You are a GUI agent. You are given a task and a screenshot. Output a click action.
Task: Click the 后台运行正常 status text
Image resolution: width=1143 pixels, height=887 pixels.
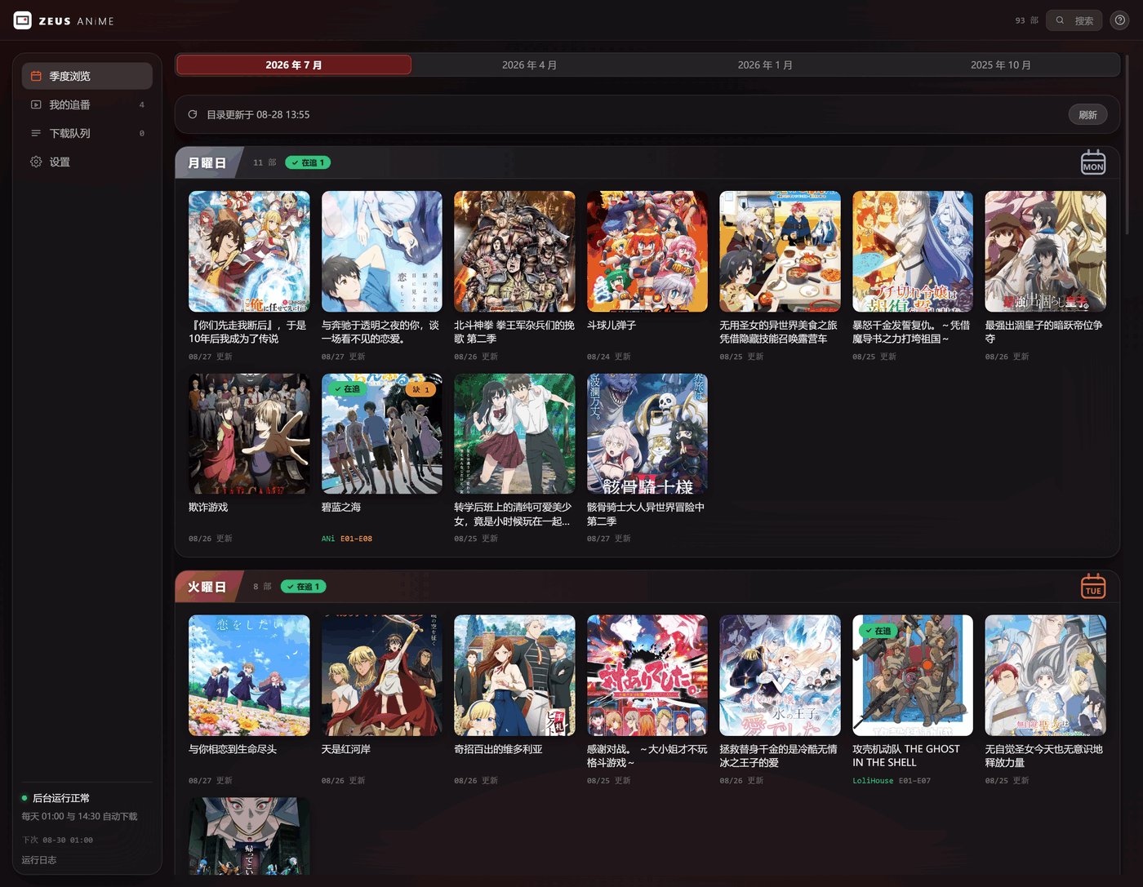pos(61,798)
